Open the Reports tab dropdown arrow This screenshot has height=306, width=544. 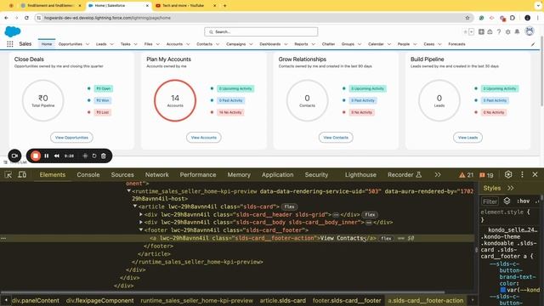(314, 44)
